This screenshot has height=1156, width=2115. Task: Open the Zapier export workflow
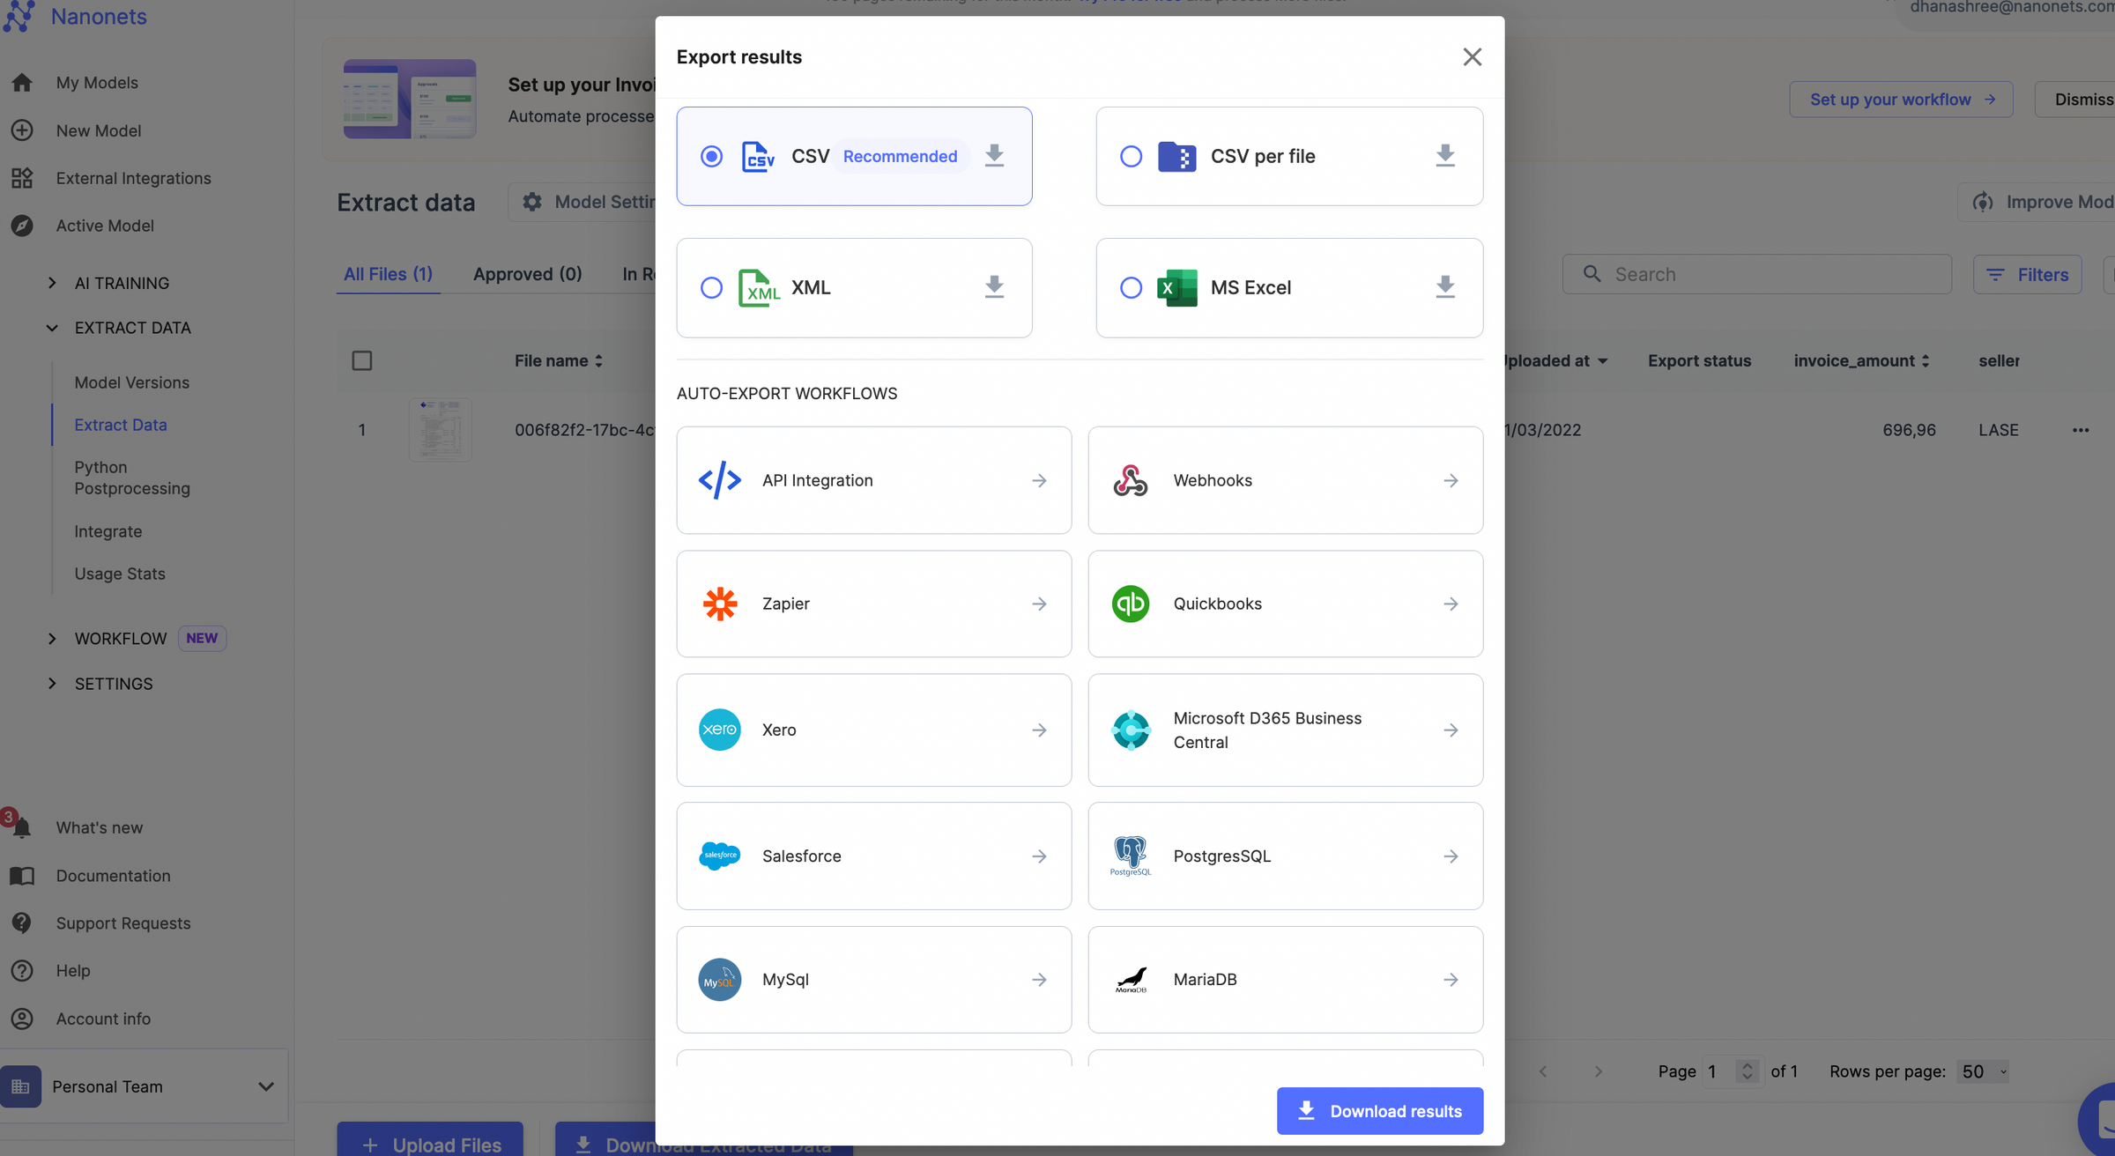coord(873,604)
